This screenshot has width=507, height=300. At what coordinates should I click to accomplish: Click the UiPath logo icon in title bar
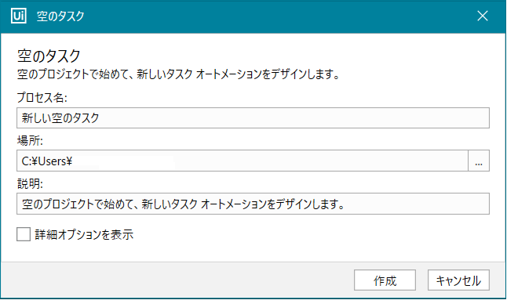(18, 16)
